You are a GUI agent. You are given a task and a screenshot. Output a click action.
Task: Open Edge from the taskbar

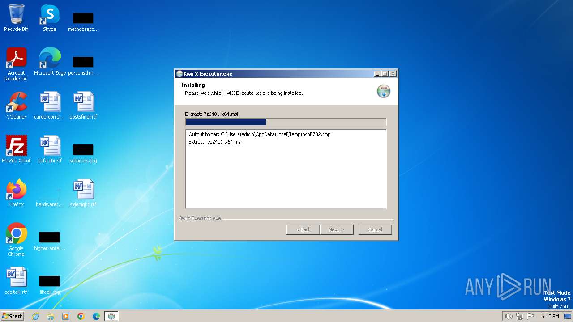96,316
